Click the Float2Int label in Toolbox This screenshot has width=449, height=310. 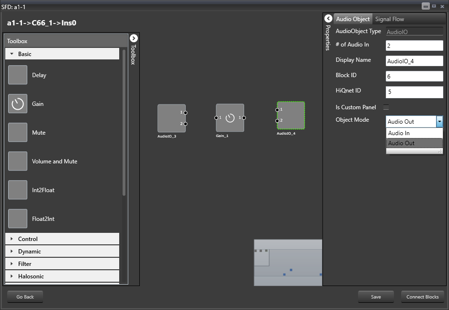(x=43, y=219)
